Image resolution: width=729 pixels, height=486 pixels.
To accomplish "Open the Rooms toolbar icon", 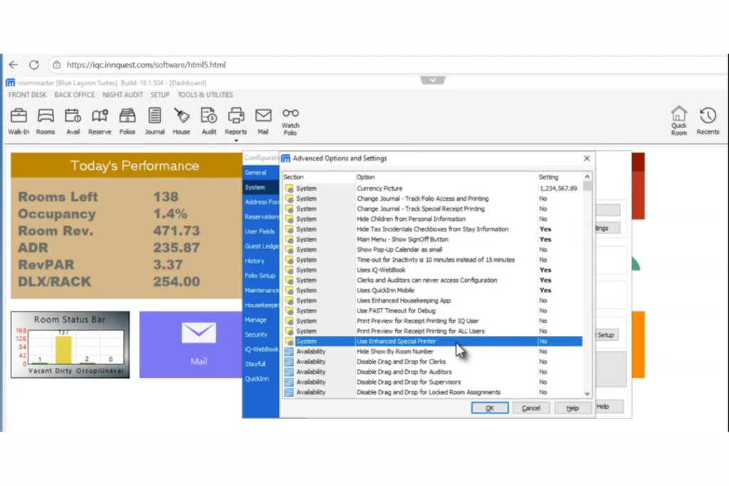I will [x=46, y=121].
